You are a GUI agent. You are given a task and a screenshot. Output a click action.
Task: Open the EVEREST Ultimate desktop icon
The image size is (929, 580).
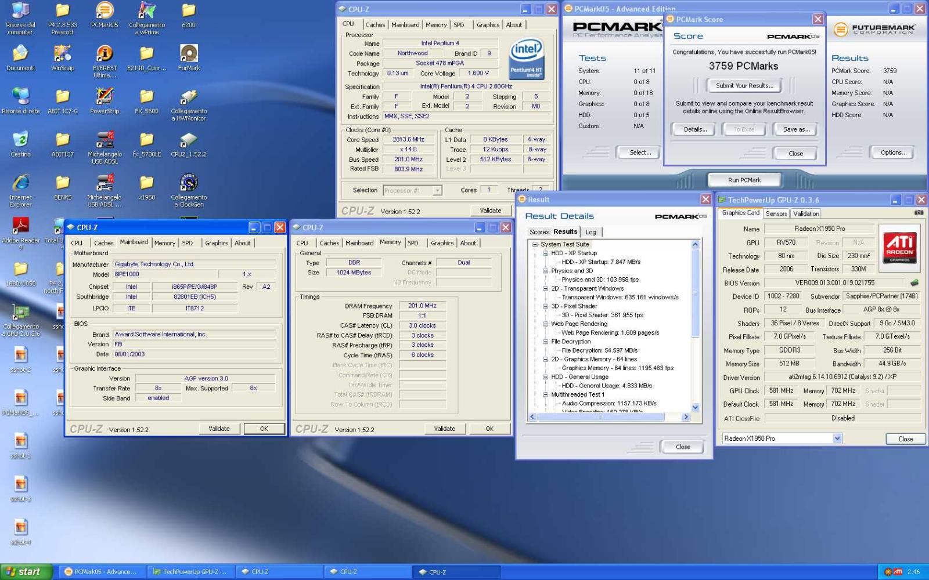105,61
